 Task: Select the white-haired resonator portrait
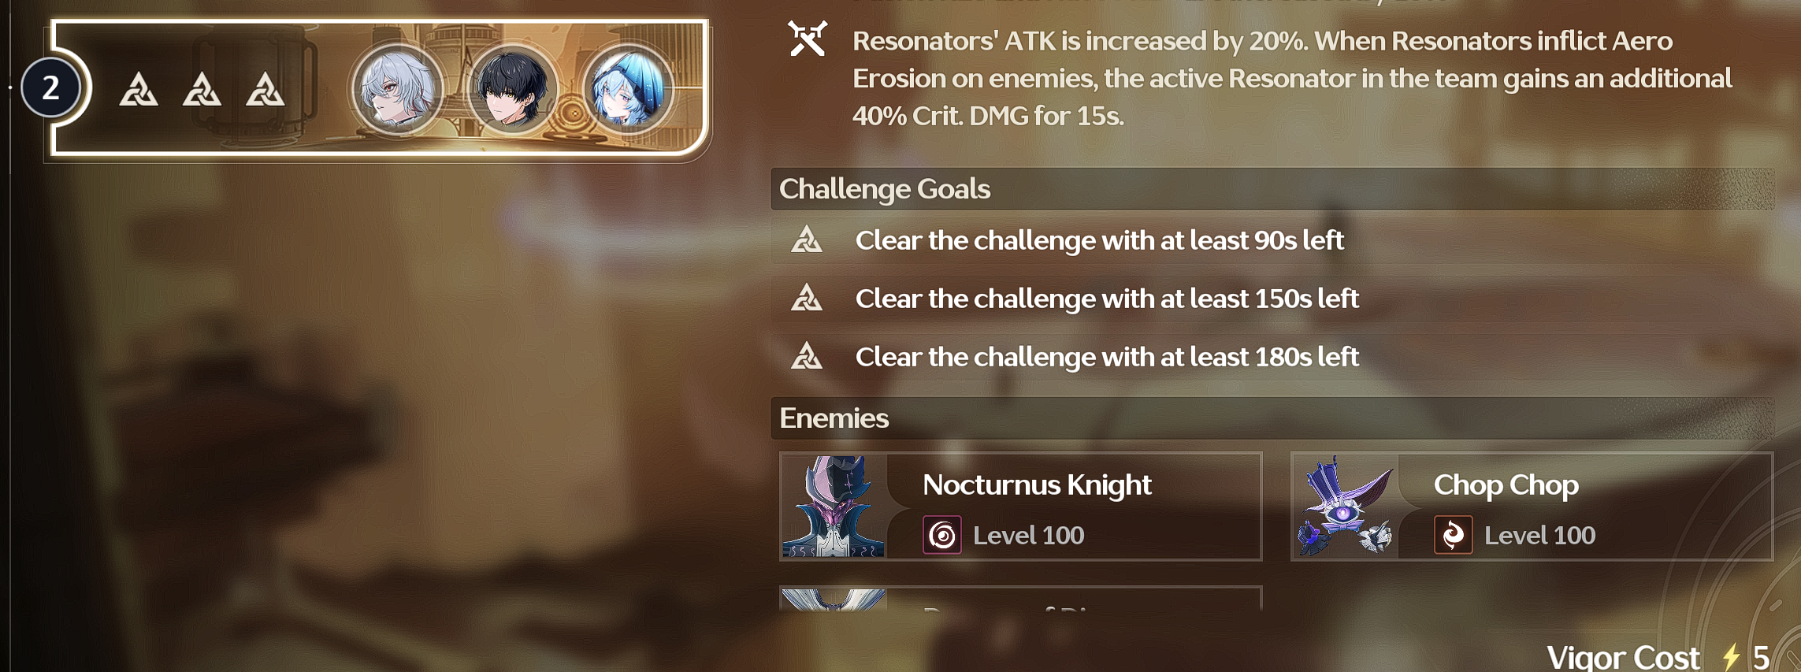pos(398,88)
